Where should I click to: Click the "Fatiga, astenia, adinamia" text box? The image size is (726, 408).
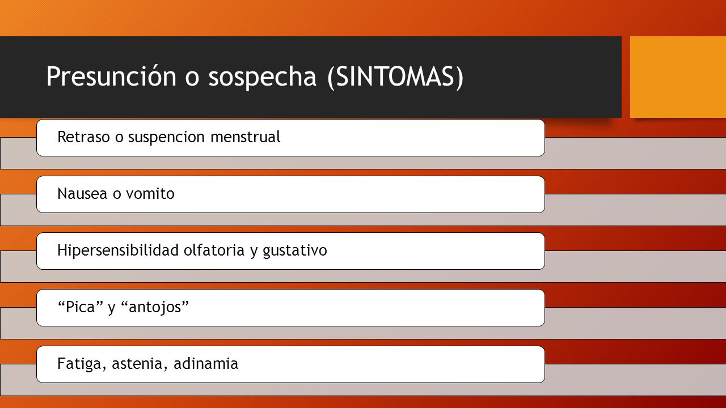pyautogui.click(x=290, y=364)
